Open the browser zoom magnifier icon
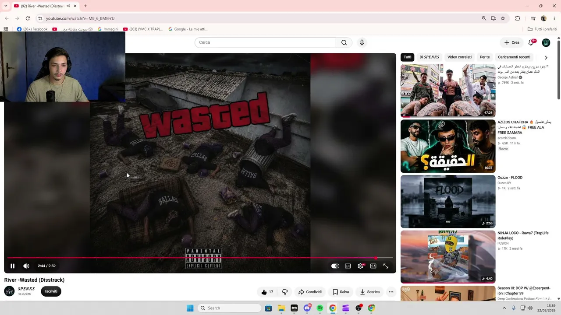Viewport: 561px width, 315px height. coord(484,18)
